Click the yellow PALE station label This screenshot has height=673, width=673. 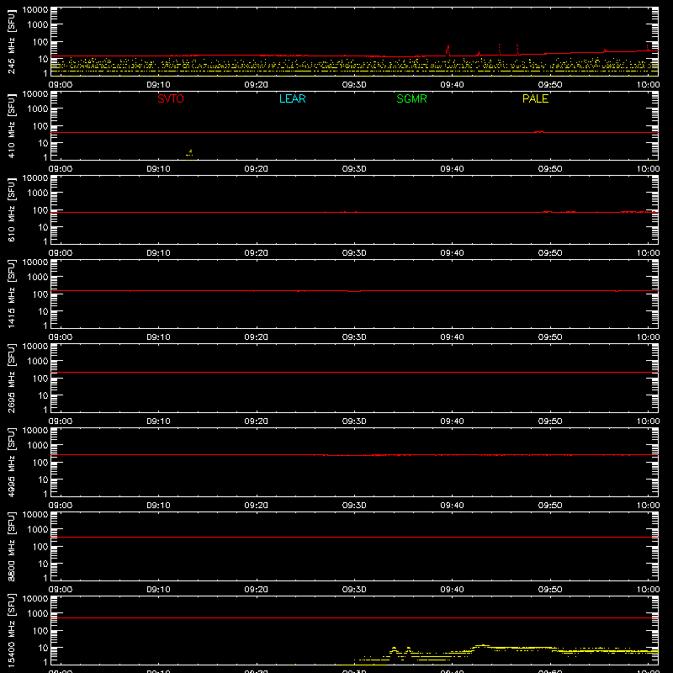click(535, 98)
